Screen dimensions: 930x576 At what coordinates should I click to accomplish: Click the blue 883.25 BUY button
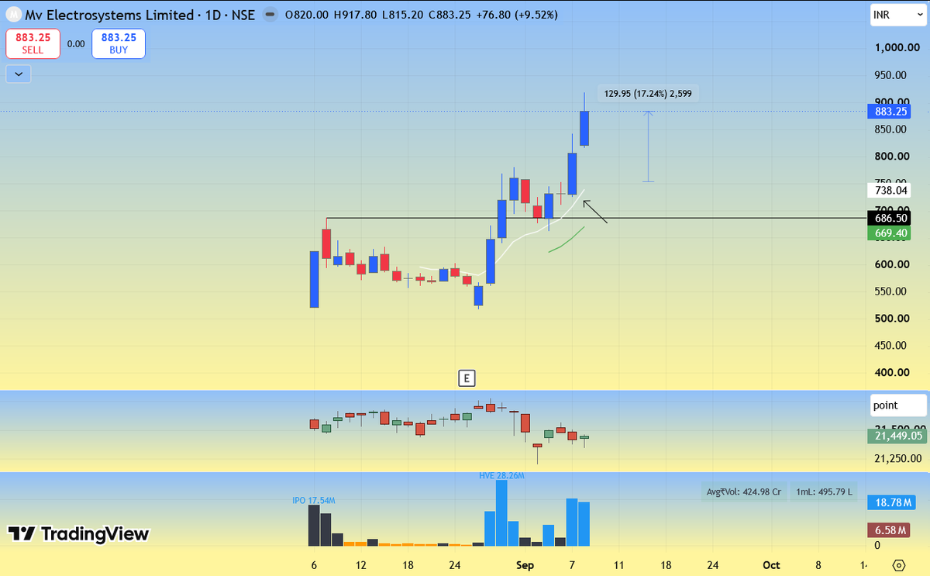[x=118, y=43]
